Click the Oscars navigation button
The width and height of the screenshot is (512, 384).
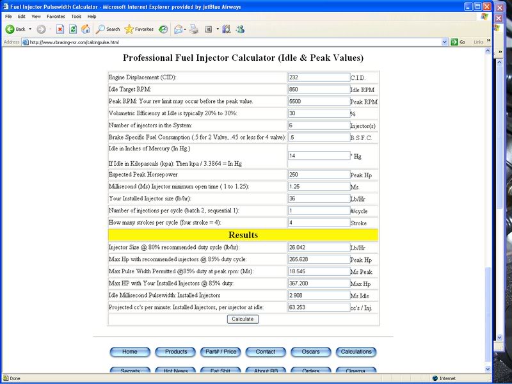311,352
